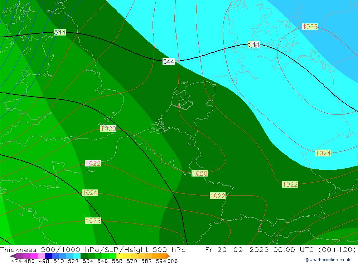Click the 546 legend value

[x=102, y=261]
